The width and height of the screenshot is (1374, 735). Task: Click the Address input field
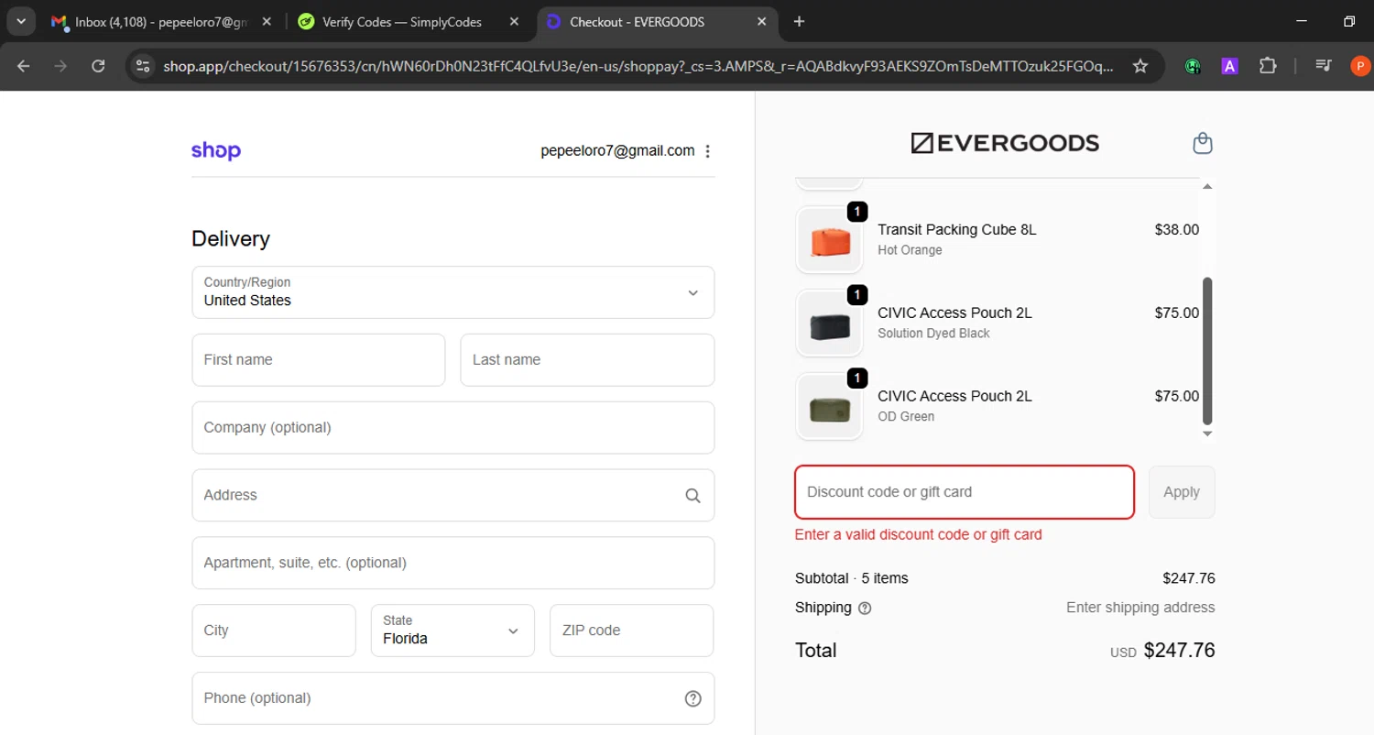pyautogui.click(x=453, y=495)
